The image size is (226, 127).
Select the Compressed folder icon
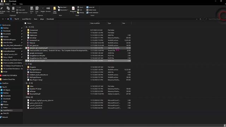pyautogui.click(x=28, y=30)
